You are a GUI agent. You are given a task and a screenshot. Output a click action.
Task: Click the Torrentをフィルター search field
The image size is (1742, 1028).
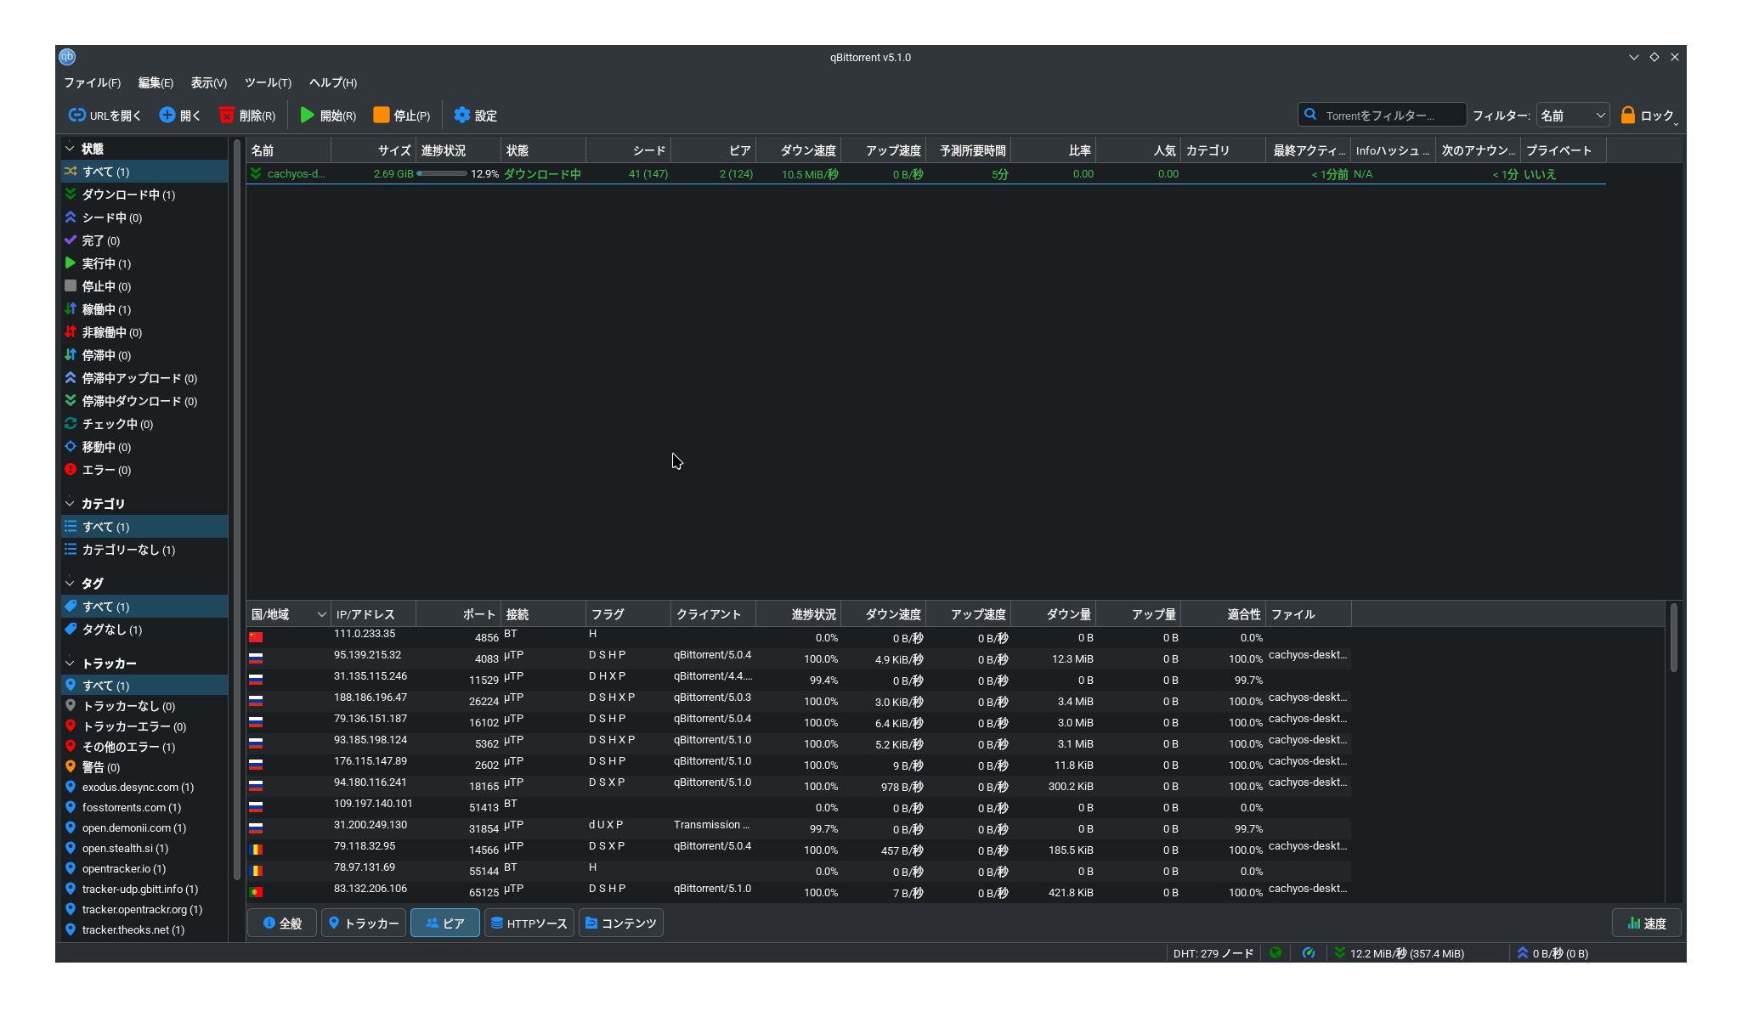point(1382,116)
